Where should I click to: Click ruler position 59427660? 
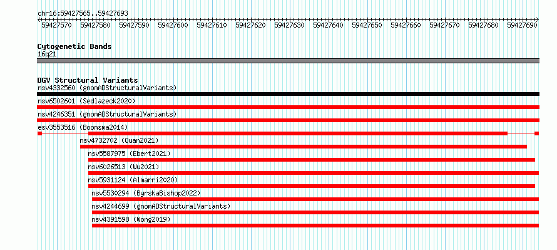[x=406, y=25]
